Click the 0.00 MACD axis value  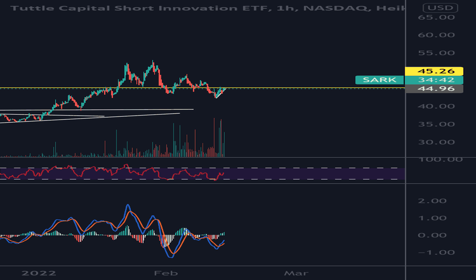432,235
